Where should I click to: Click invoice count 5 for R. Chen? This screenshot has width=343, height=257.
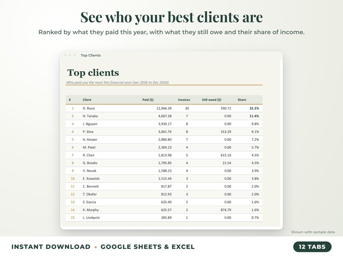[187, 155]
